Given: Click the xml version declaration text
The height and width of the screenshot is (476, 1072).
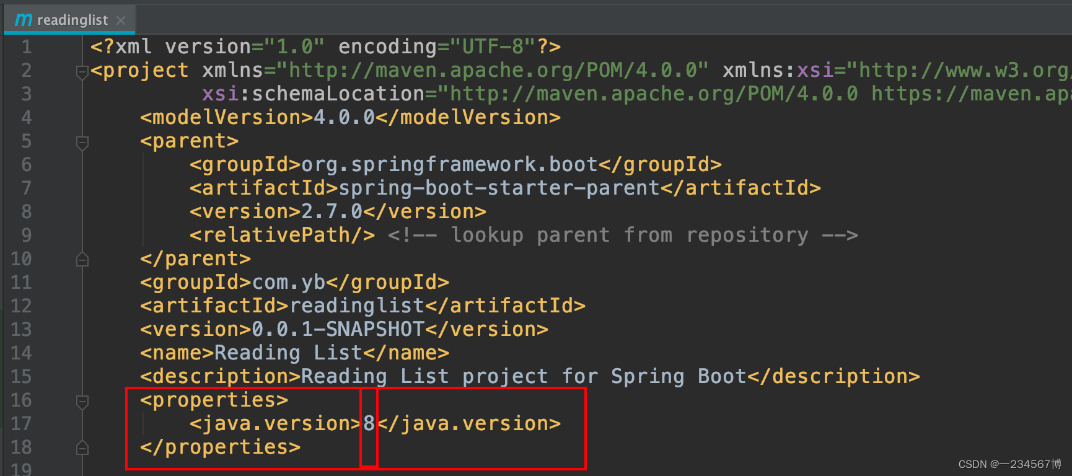Looking at the screenshot, I should [x=325, y=47].
